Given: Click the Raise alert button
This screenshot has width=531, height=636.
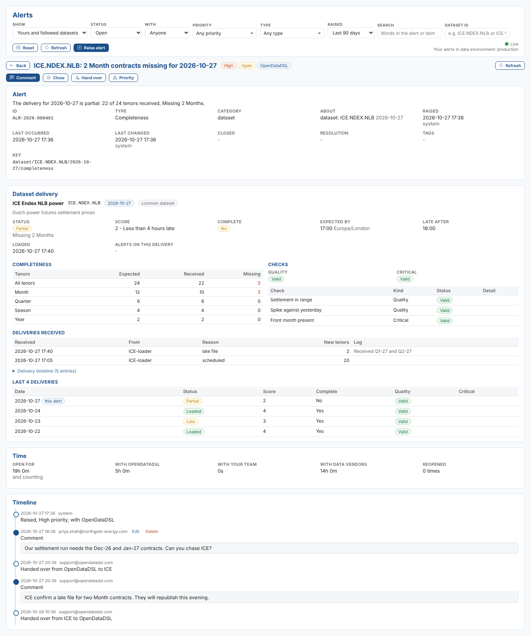Looking at the screenshot, I should (91, 48).
